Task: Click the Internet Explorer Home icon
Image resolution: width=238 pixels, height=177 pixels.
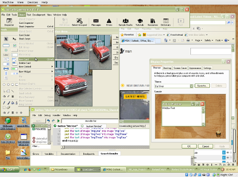Action: coord(166,40)
